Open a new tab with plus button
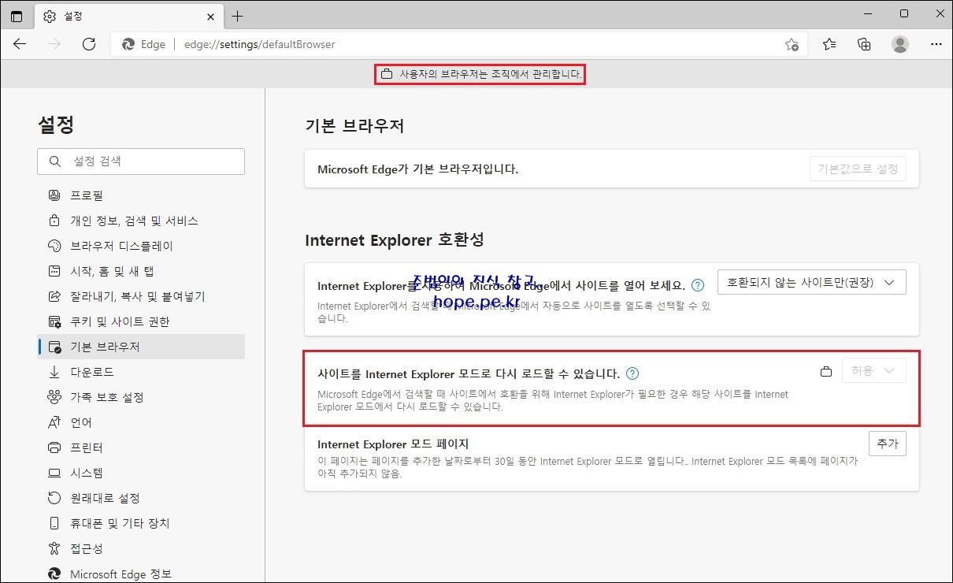The image size is (953, 583). pos(238,16)
